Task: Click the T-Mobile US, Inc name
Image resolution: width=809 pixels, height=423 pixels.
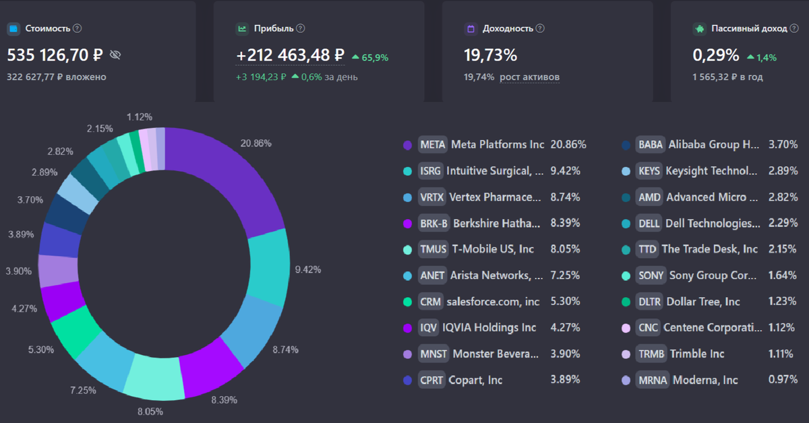Action: 493,249
